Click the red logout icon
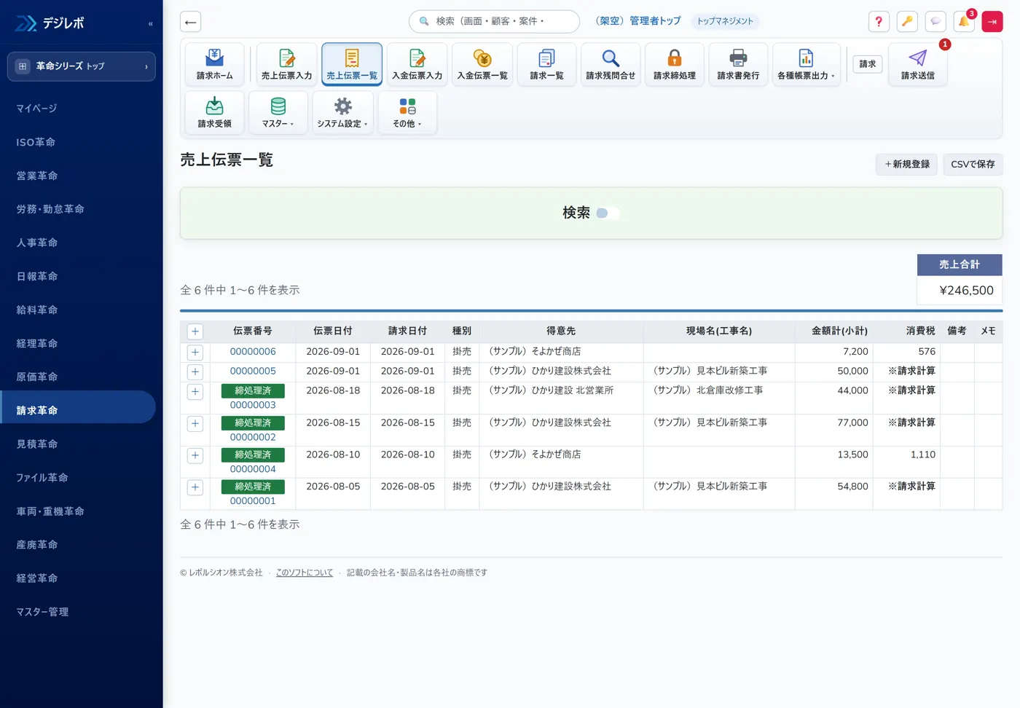This screenshot has height=708, width=1020. (992, 22)
